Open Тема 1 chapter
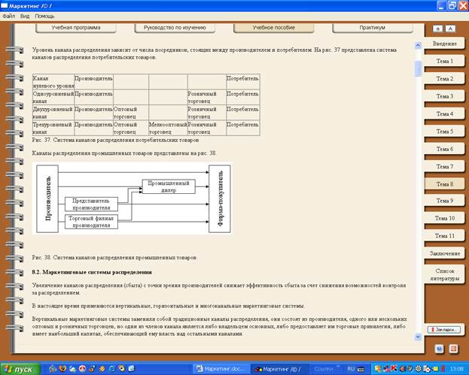Screen dimensions: 469x375 coord(444,61)
